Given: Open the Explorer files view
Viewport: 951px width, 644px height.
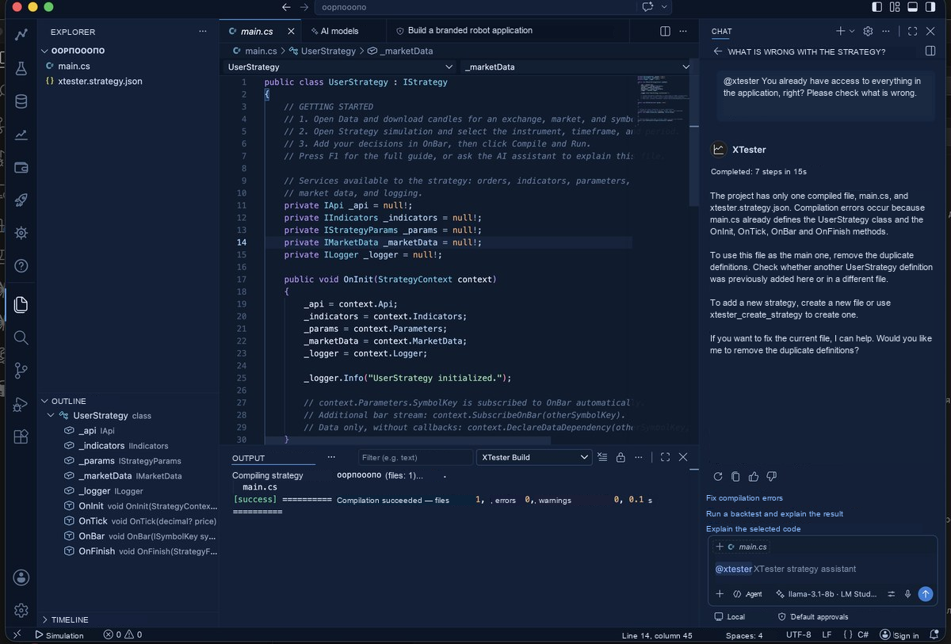Looking at the screenshot, I should pos(21,304).
